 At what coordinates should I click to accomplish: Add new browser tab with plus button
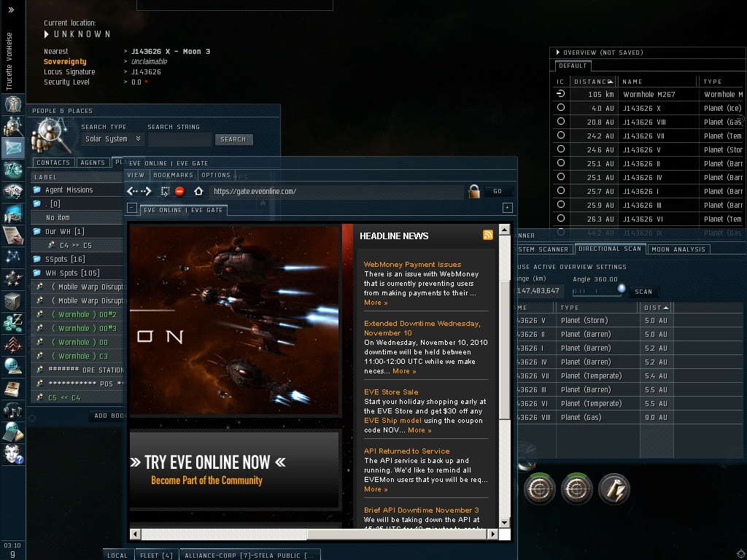coord(508,208)
